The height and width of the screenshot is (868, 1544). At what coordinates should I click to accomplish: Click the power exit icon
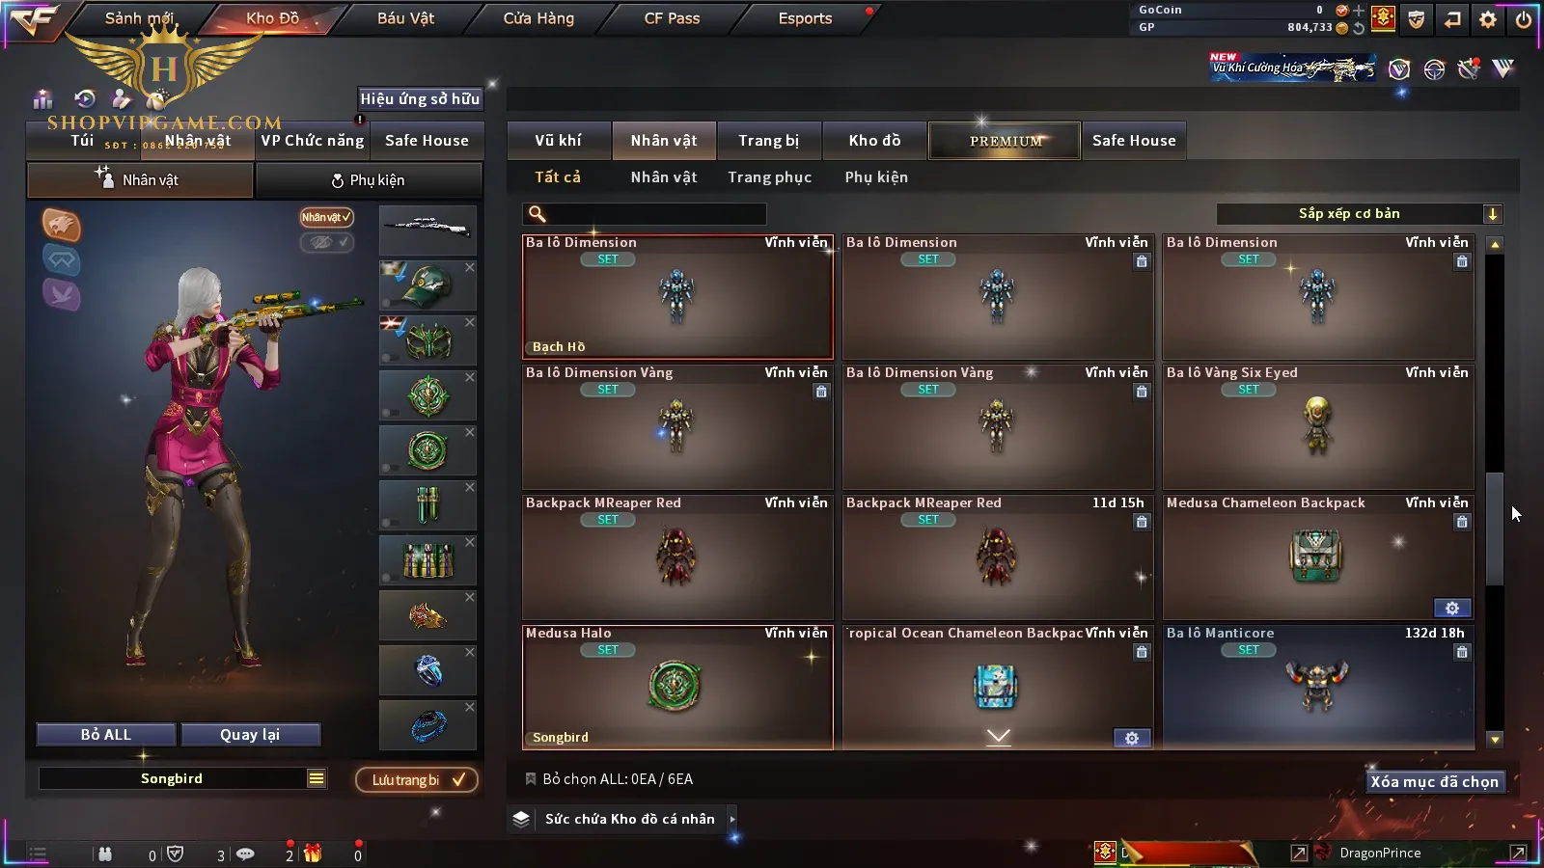[1523, 19]
